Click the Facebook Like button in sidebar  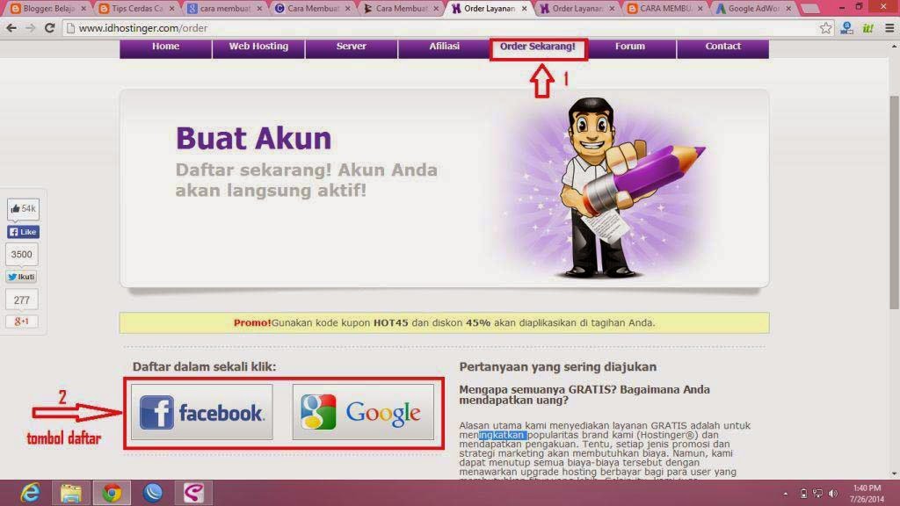coord(23,232)
